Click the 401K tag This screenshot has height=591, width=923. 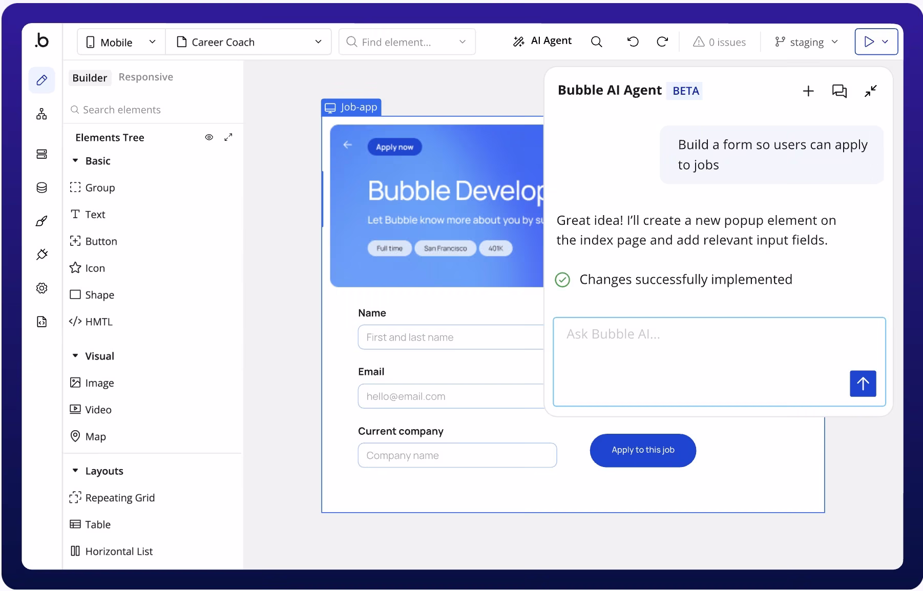point(495,248)
